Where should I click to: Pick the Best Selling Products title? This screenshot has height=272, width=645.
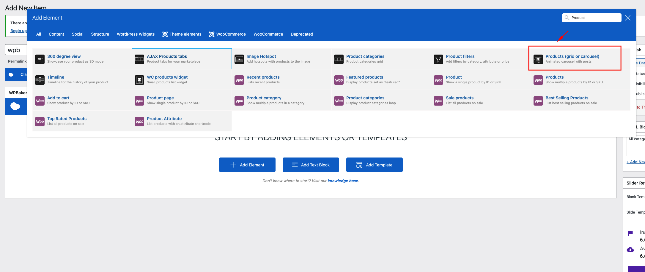(567, 98)
